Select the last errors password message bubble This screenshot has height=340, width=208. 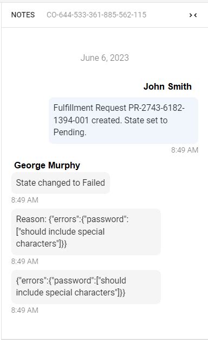click(x=86, y=287)
